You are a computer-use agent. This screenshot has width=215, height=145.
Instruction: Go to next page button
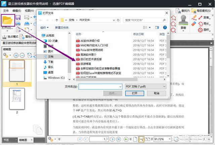[113, 139]
